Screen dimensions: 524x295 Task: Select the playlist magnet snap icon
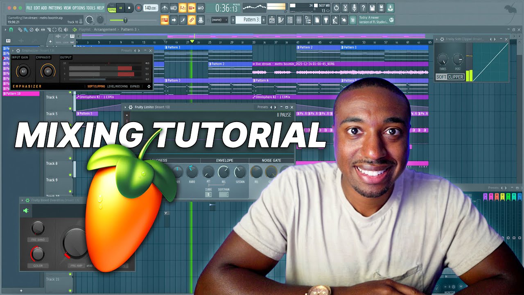[11, 29]
